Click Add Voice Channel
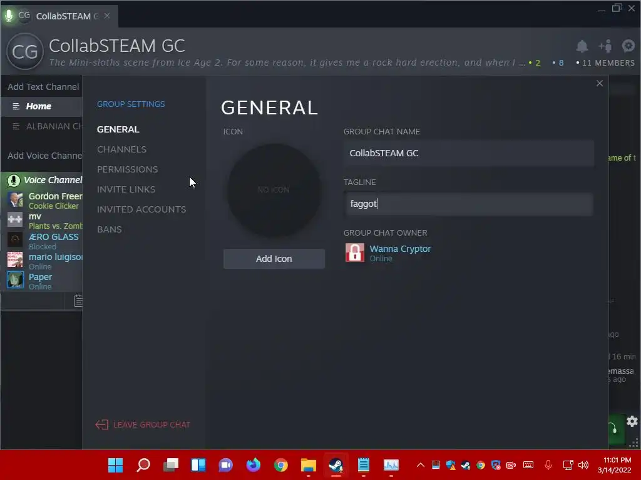Image resolution: width=641 pixels, height=480 pixels. tap(44, 156)
